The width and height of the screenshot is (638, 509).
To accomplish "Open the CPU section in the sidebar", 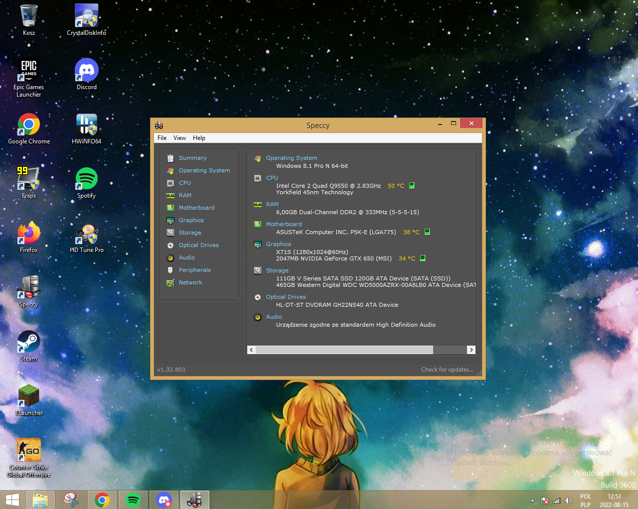I will 185,183.
